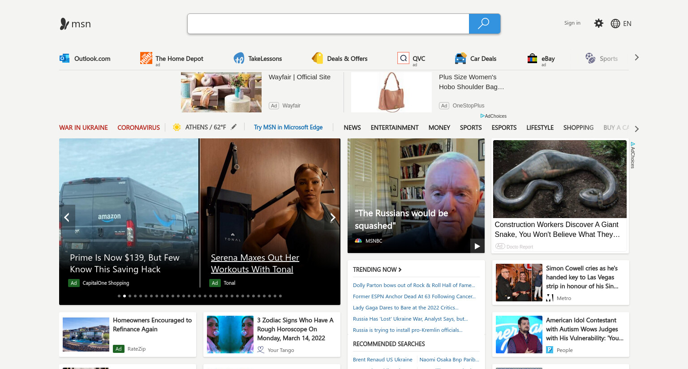
Task: Open the American Idol Contestant thumbnail
Action: pyautogui.click(x=519, y=335)
